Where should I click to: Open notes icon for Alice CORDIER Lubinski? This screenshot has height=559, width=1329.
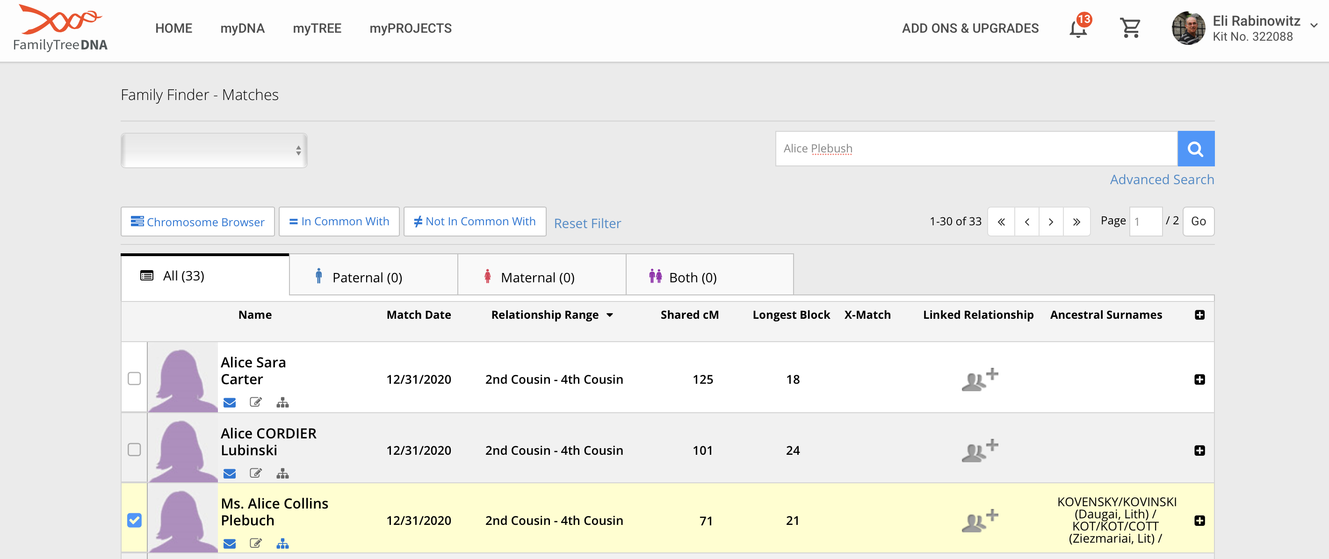point(255,473)
